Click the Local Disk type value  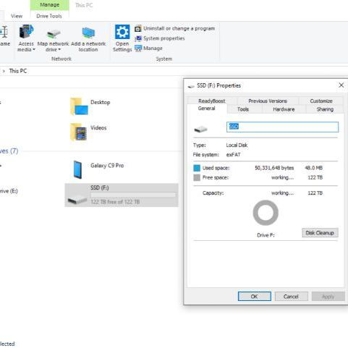[237, 145]
